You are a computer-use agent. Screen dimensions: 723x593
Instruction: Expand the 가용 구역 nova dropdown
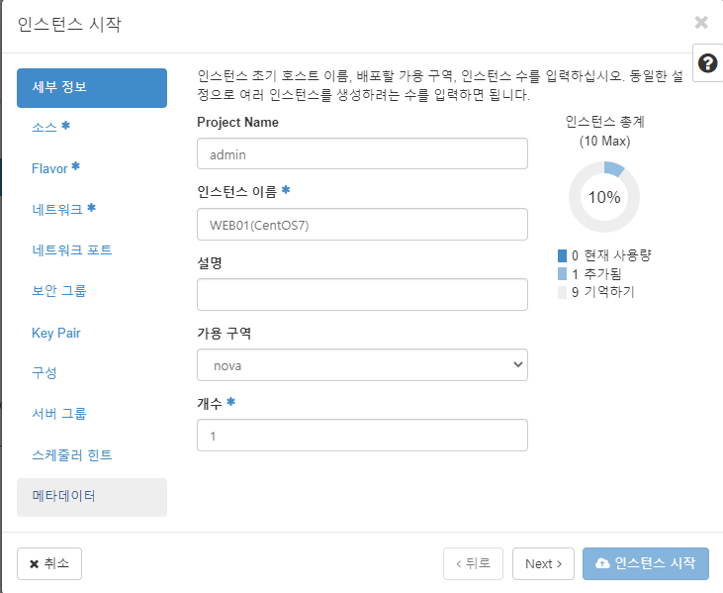pyautogui.click(x=362, y=365)
